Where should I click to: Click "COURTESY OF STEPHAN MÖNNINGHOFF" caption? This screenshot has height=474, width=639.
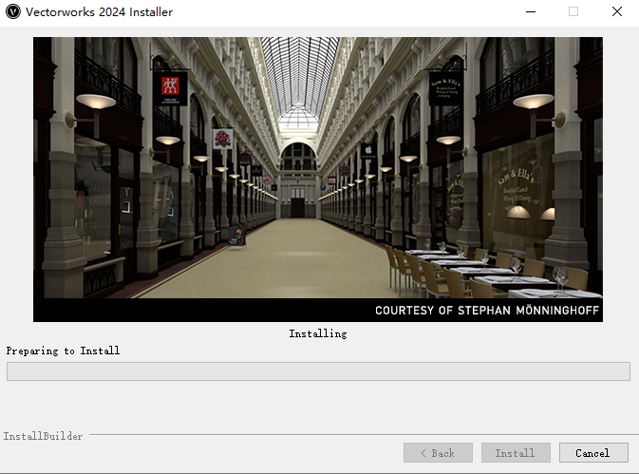pyautogui.click(x=487, y=311)
